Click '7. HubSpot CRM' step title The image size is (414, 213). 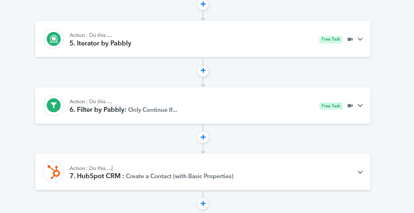tap(97, 176)
